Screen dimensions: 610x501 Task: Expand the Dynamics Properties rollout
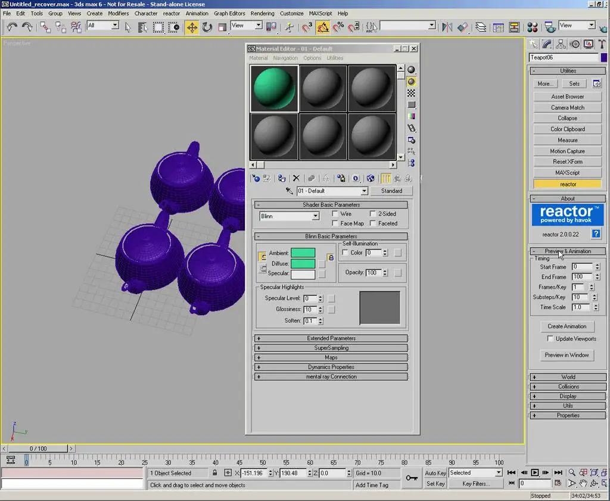331,367
